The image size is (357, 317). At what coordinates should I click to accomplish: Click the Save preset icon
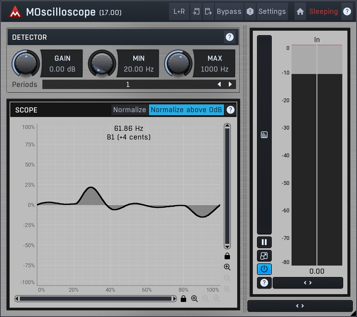point(208,11)
